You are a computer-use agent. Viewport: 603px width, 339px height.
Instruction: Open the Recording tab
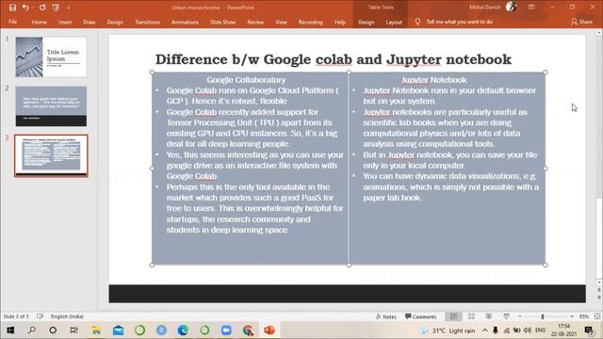click(x=311, y=22)
